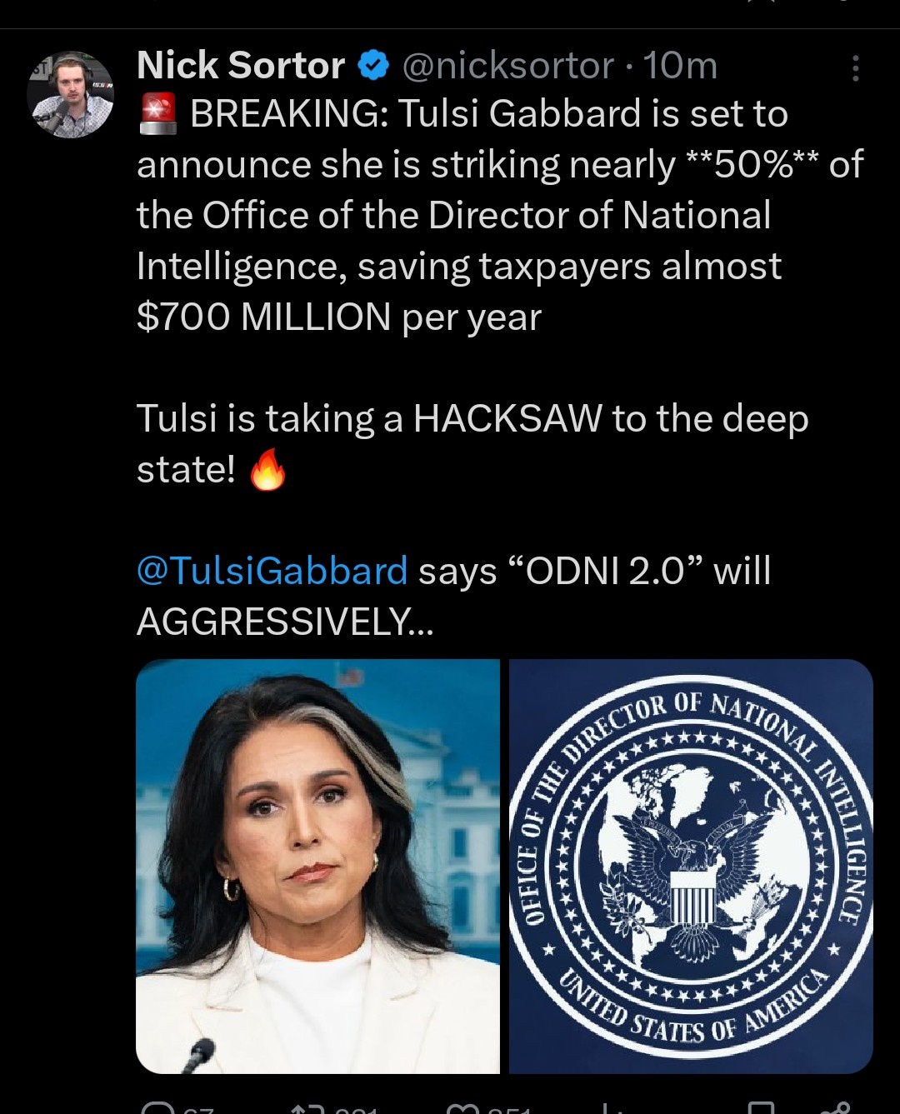The height and width of the screenshot is (1114, 900).
Task: Tap the @nicksortor handle
Action: pyautogui.click(x=508, y=66)
